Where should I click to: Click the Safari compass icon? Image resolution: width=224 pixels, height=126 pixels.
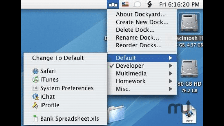pos(35,71)
